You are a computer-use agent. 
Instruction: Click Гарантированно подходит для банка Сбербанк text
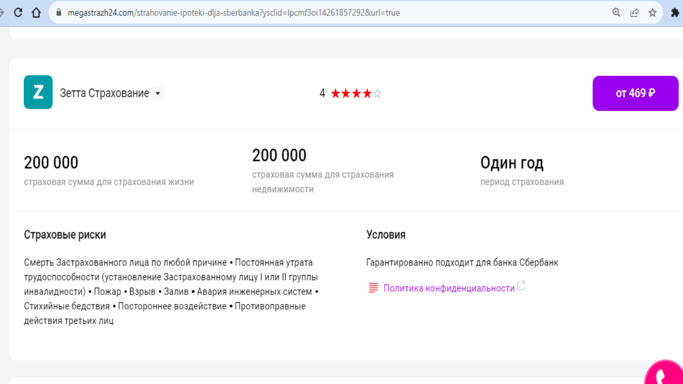462,262
